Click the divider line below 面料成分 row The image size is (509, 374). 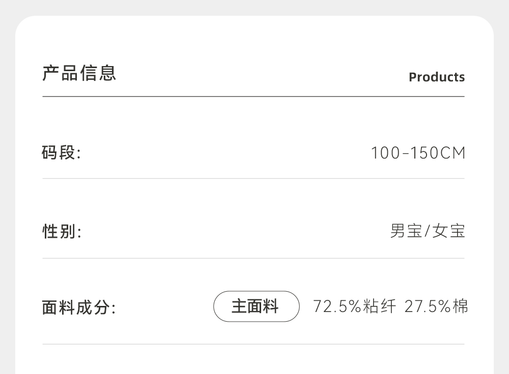(253, 344)
